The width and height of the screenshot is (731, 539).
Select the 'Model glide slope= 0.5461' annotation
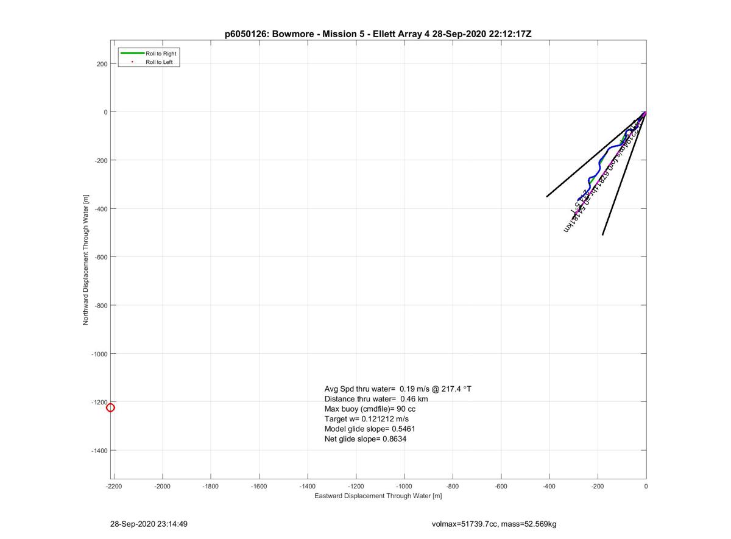point(370,429)
